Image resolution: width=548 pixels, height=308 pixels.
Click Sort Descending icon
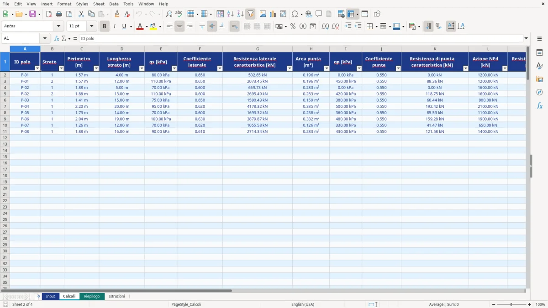(240, 14)
